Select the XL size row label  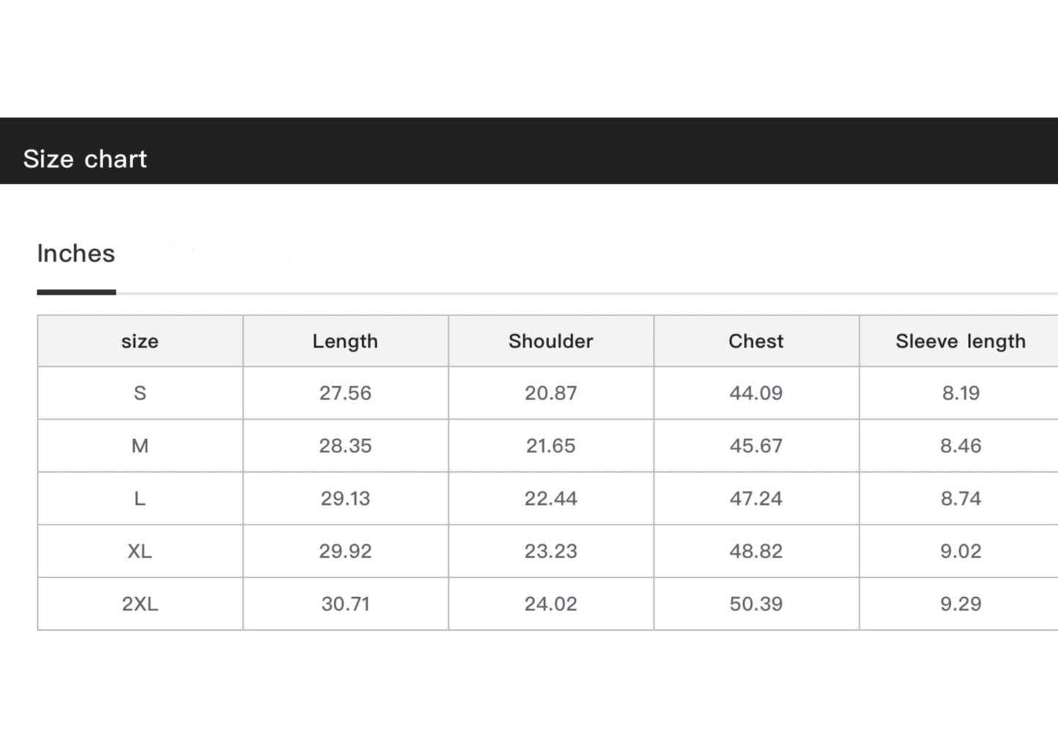click(140, 551)
